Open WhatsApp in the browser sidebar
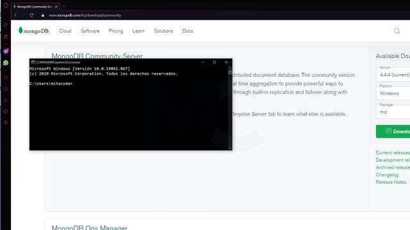The width and height of the screenshot is (410, 230). (6, 63)
